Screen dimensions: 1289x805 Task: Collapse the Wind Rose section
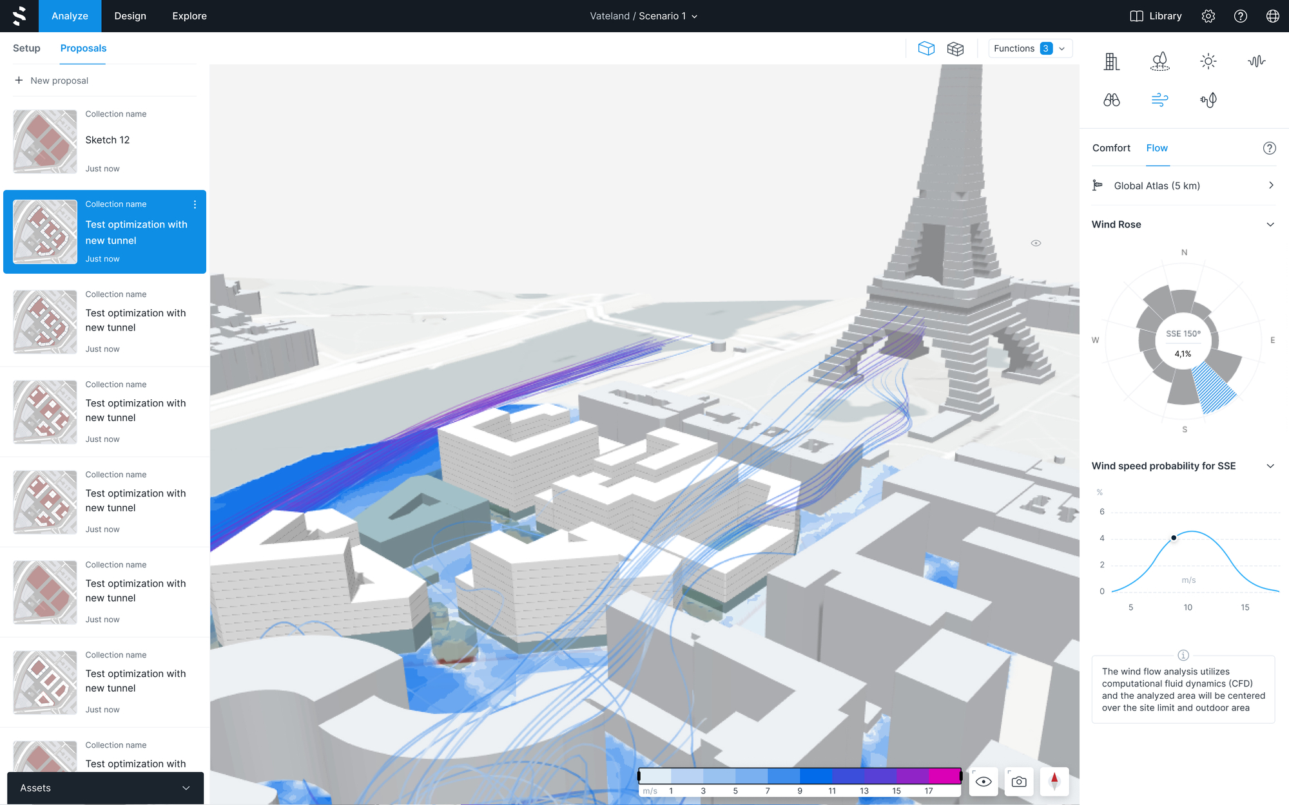click(1270, 224)
